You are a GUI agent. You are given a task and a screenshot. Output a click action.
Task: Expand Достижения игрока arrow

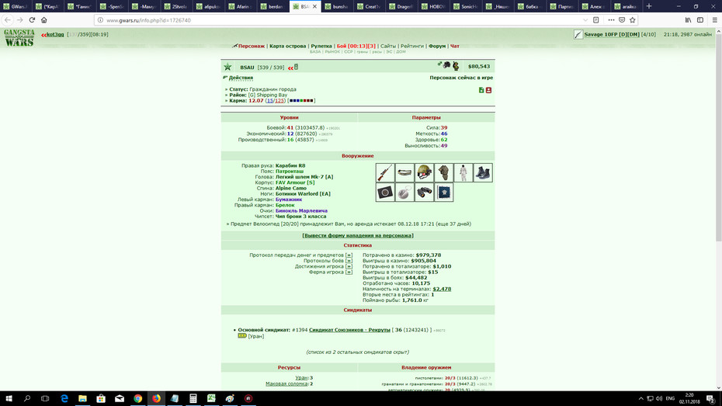click(349, 266)
